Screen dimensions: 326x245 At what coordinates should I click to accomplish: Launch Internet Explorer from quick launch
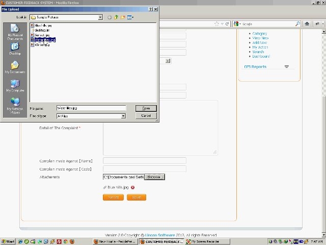pyautogui.click(x=20, y=241)
